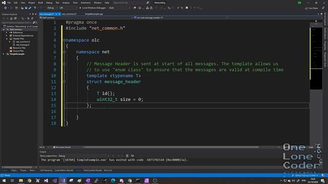The image size is (328, 184).
Task: Collapse struct message_header code block
Action: tap(64, 82)
